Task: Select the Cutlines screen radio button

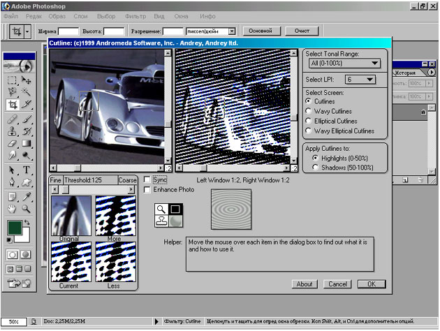Action: click(x=309, y=101)
